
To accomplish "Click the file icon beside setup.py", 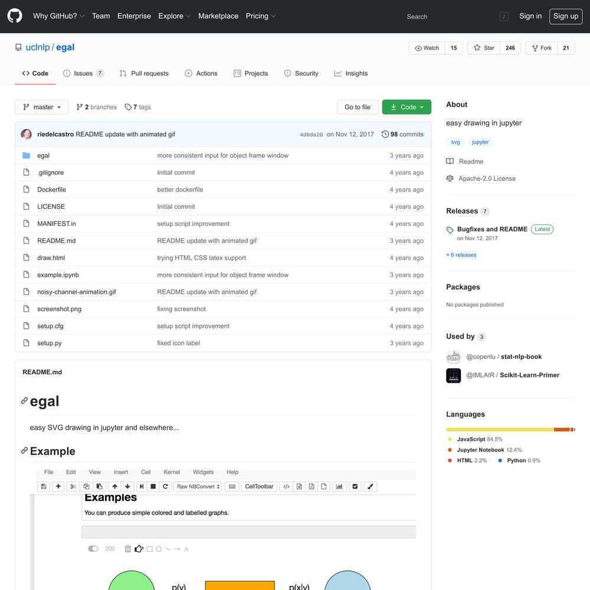I will point(26,343).
